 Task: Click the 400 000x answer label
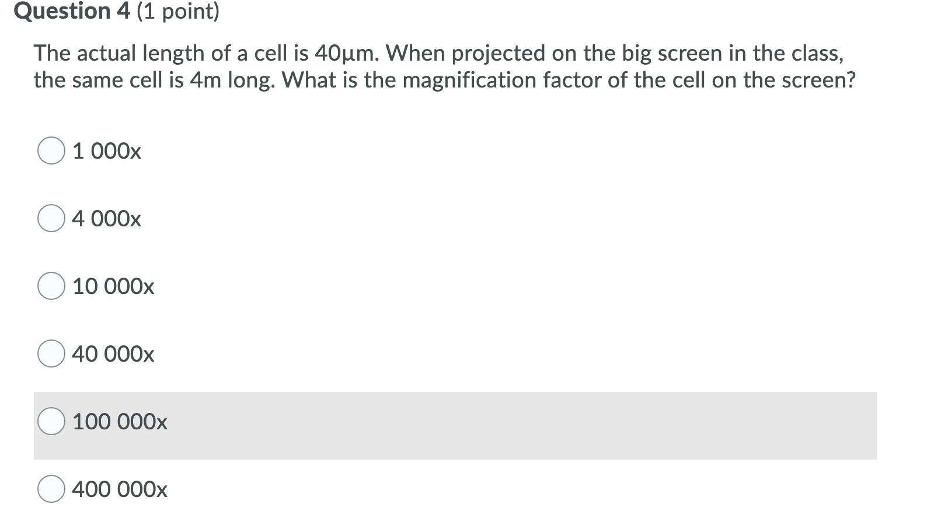click(x=119, y=489)
